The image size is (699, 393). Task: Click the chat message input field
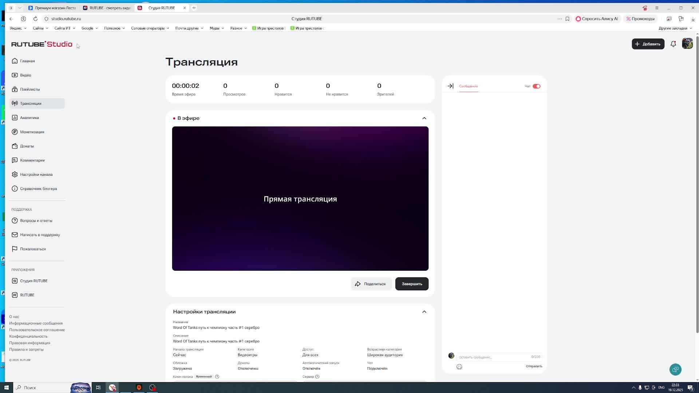pyautogui.click(x=491, y=357)
